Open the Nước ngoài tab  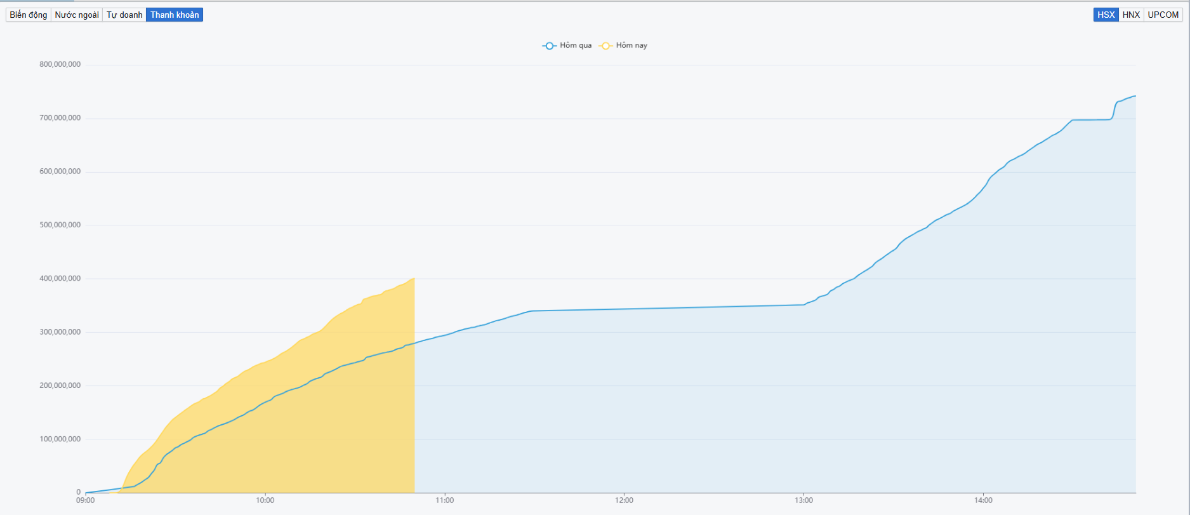[x=77, y=15]
